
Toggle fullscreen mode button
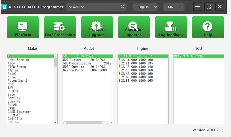[209, 7]
